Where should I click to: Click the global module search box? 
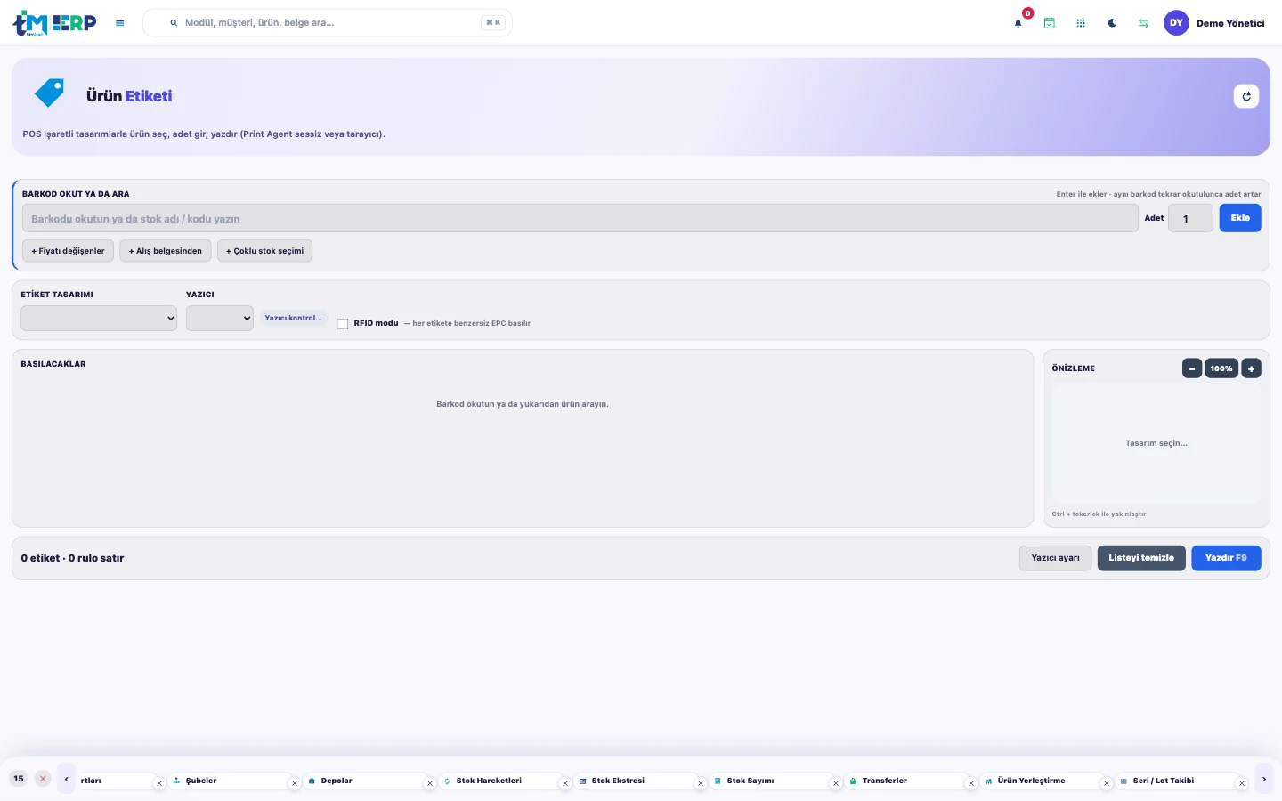(x=328, y=23)
